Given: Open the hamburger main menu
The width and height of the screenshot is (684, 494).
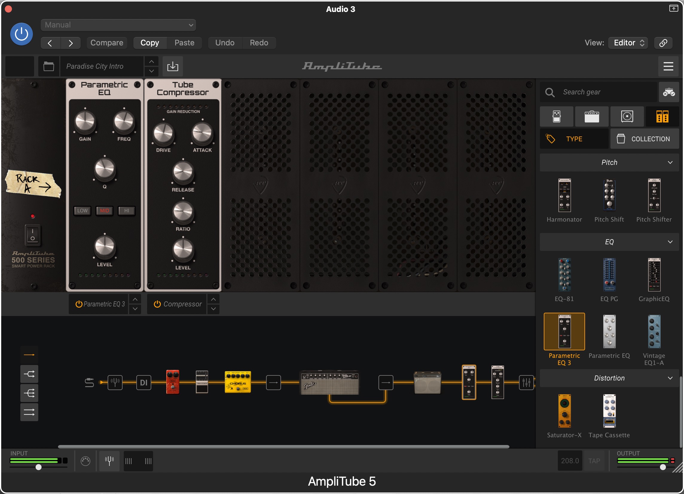Looking at the screenshot, I should [x=668, y=66].
